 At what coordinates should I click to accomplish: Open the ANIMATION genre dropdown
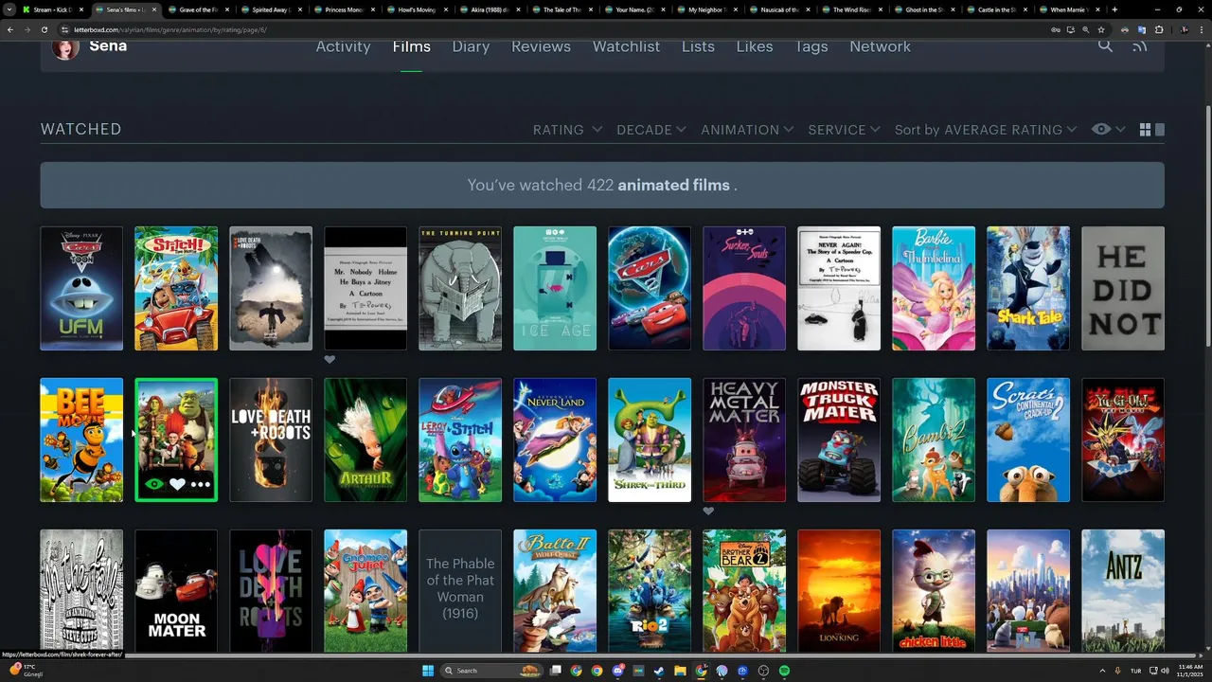[748, 130]
